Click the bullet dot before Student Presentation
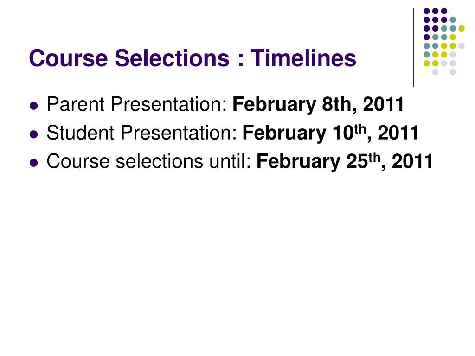 coord(34,134)
